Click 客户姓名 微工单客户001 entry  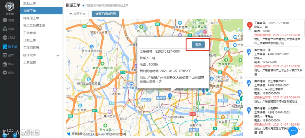(270, 81)
